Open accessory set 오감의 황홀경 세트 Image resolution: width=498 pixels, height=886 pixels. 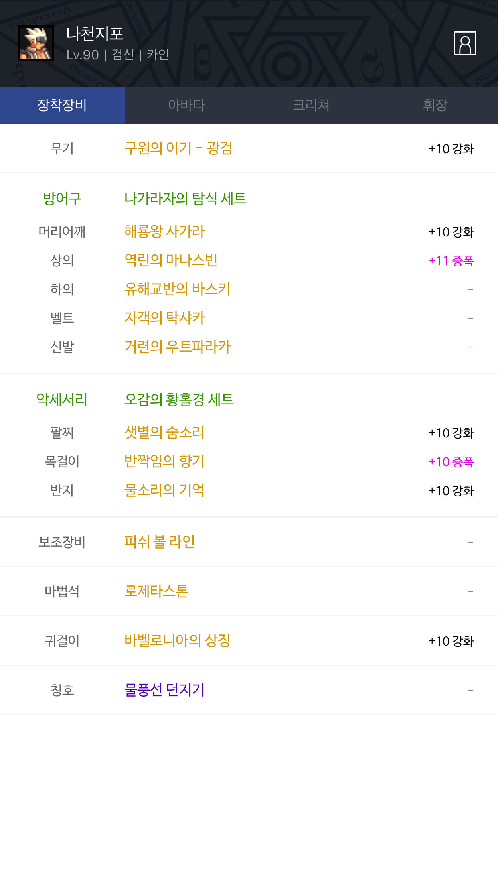(179, 400)
